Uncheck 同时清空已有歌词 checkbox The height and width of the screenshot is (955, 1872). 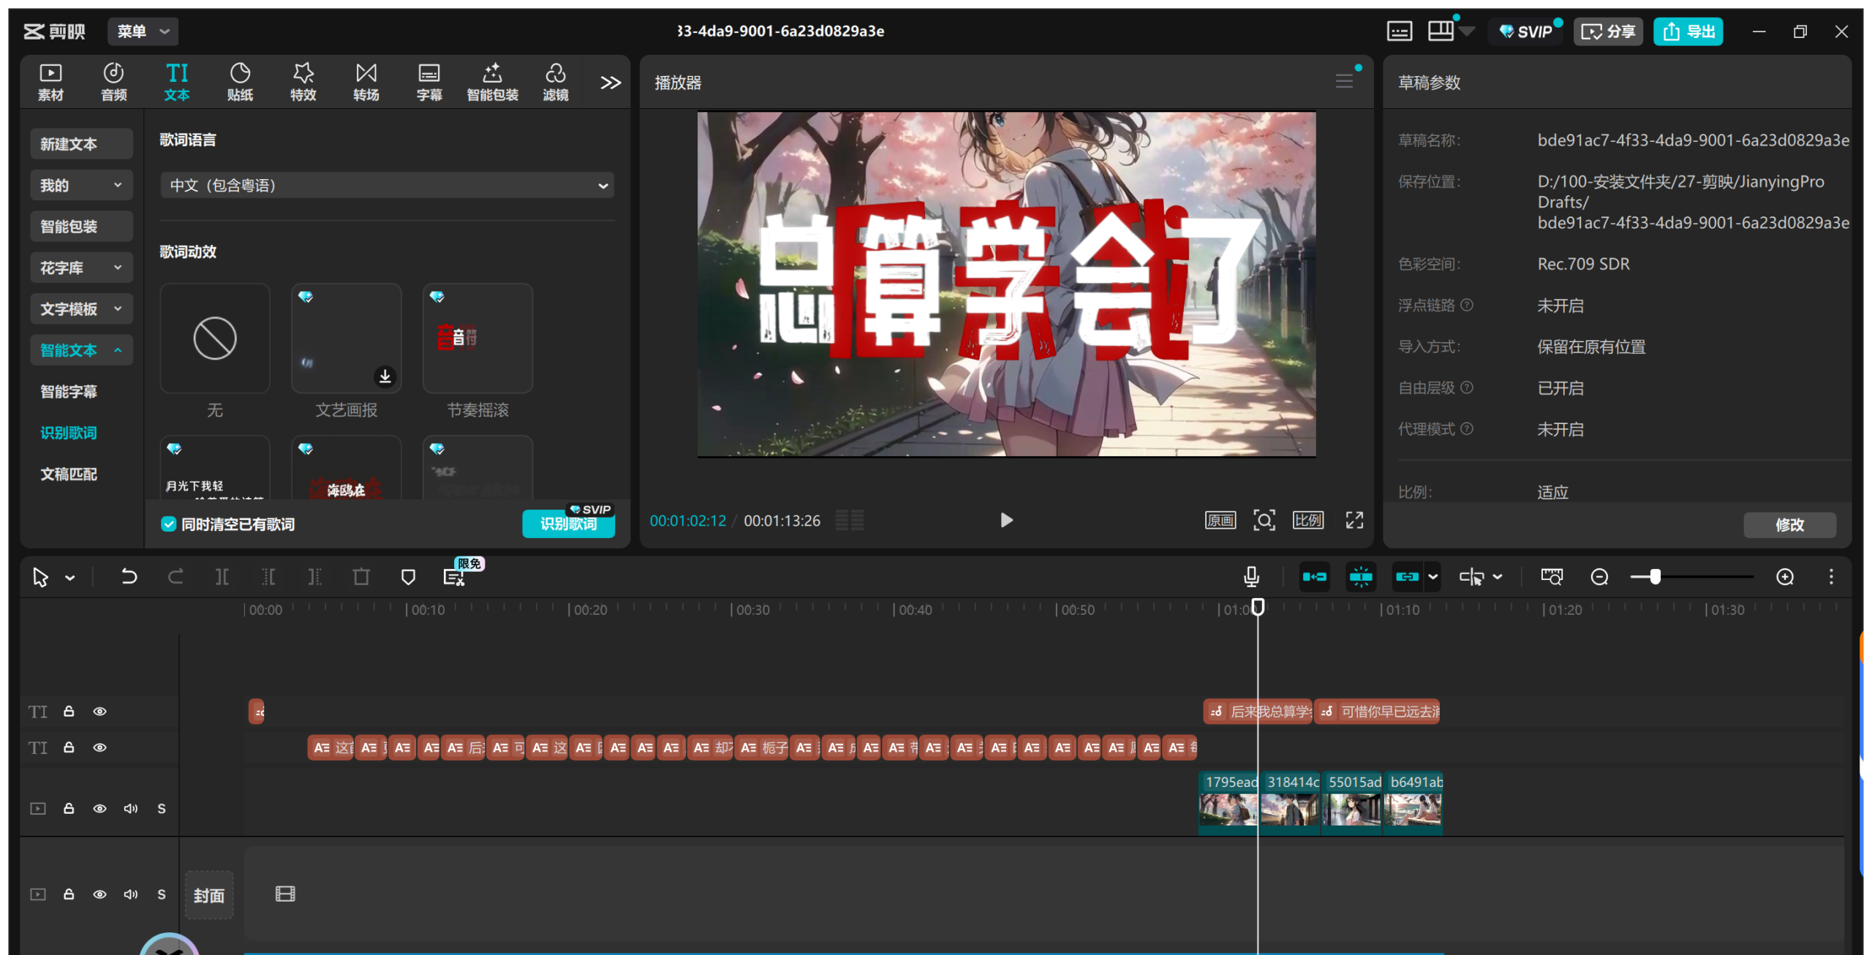tap(169, 524)
